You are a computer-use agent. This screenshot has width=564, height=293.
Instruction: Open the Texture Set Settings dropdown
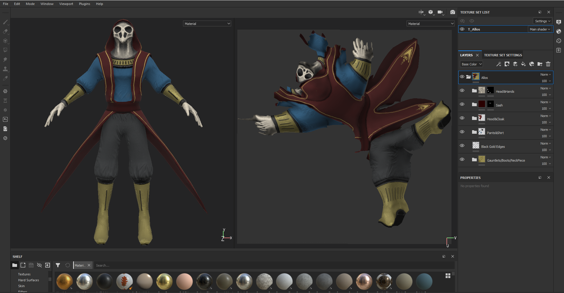point(543,21)
